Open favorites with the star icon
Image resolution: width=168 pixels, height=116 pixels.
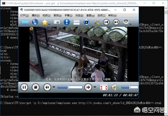tap(45, 22)
